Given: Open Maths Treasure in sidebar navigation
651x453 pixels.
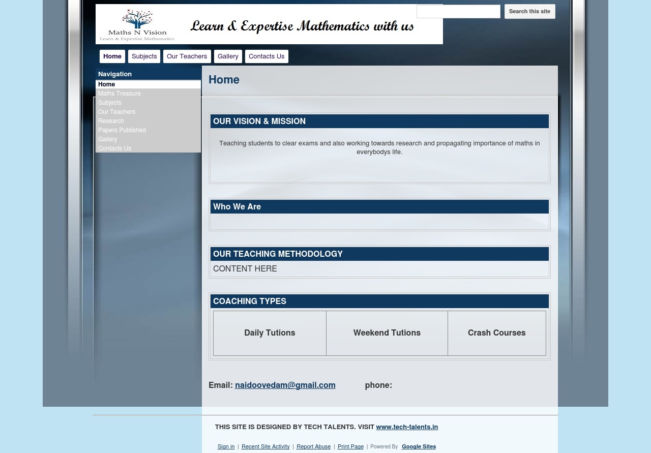Looking at the screenshot, I should pos(120,94).
